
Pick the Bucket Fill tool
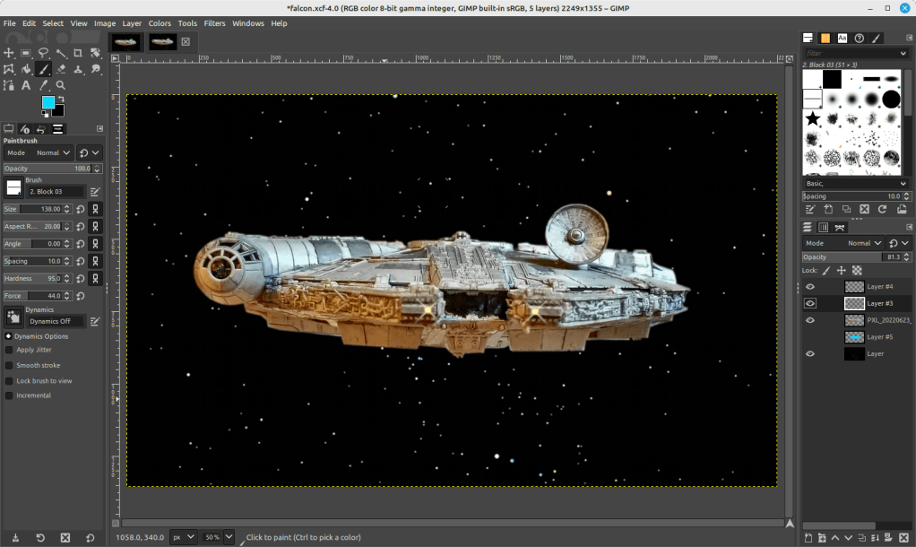pos(26,69)
